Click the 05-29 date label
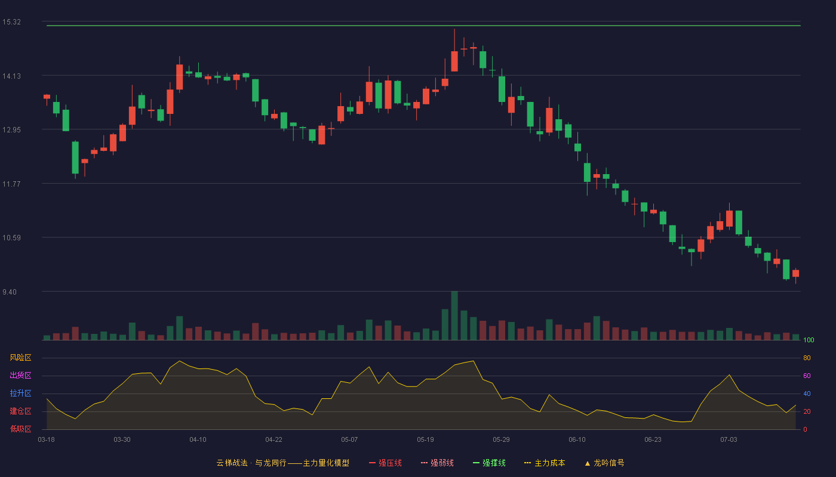 tap(501, 439)
